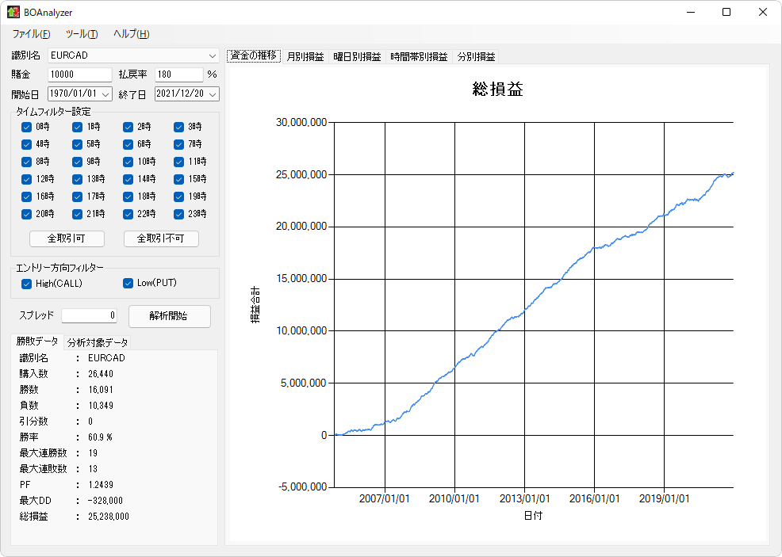Switch to the 月別損益 tab
Screen dimensions: 782x557
pos(305,57)
